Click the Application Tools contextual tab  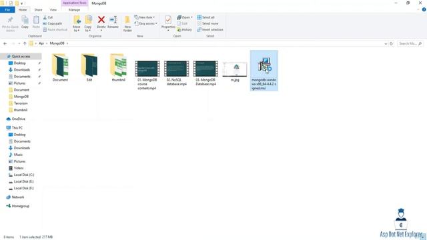pyautogui.click(x=74, y=3)
